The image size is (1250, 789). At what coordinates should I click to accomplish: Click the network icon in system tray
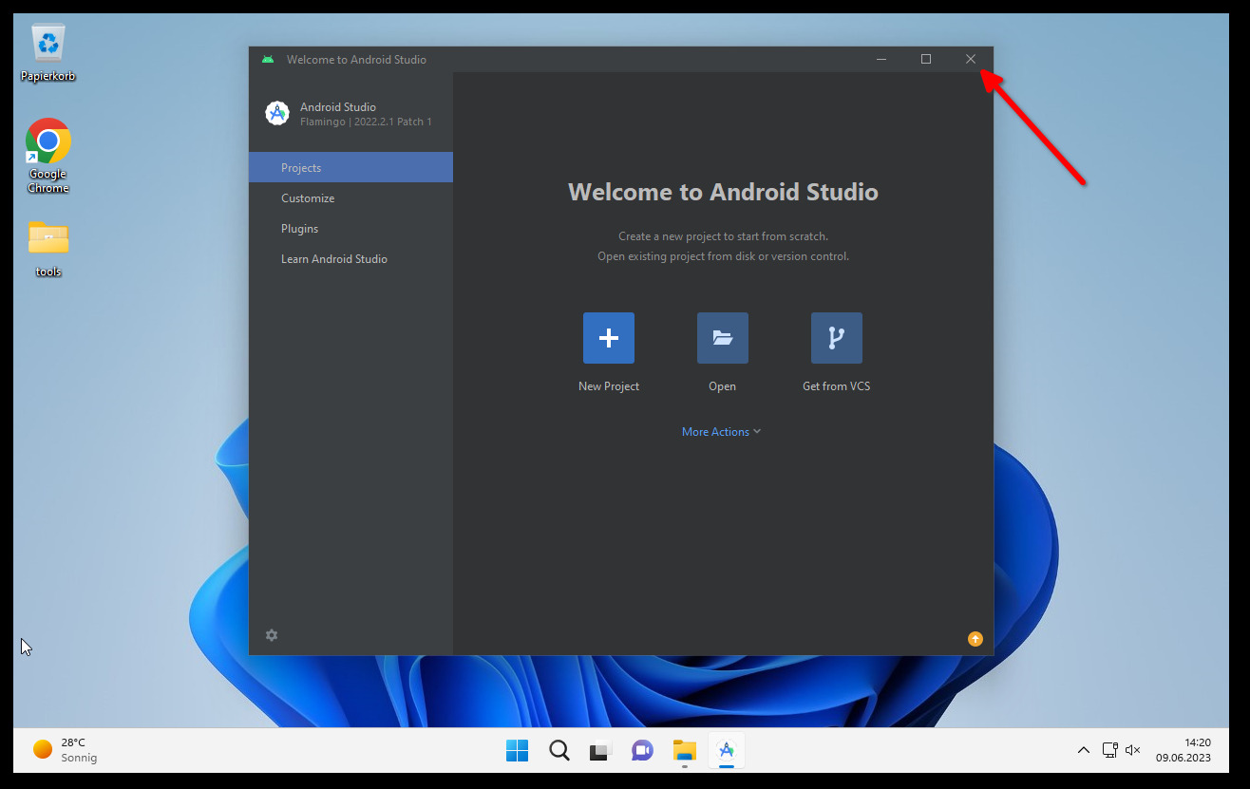point(1109,750)
